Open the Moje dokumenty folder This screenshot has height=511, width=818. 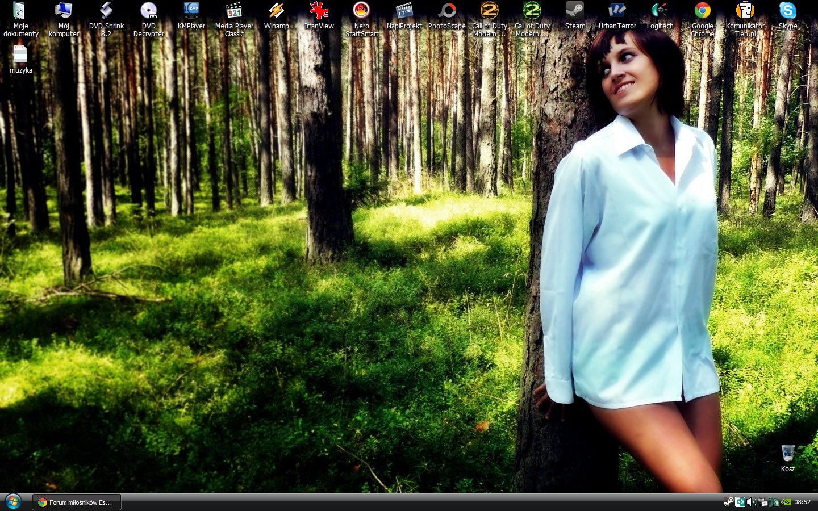click(x=20, y=11)
